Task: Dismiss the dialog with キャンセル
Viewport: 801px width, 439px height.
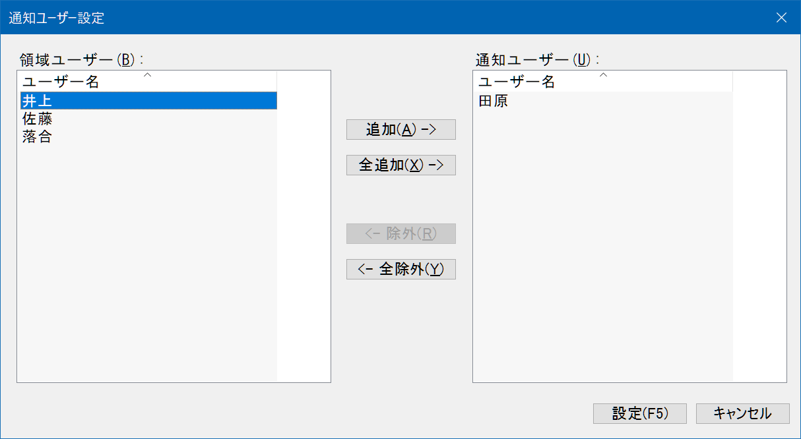Action: click(x=742, y=413)
